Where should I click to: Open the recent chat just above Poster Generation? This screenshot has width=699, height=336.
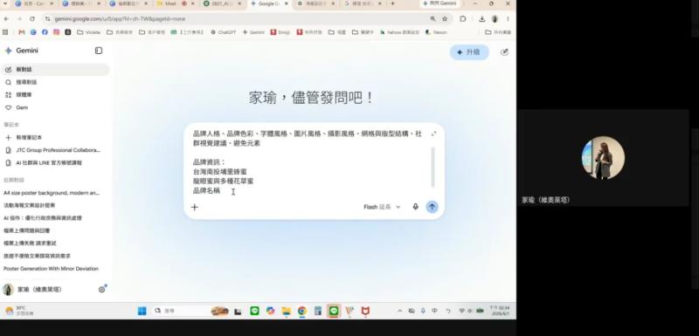[37, 256]
